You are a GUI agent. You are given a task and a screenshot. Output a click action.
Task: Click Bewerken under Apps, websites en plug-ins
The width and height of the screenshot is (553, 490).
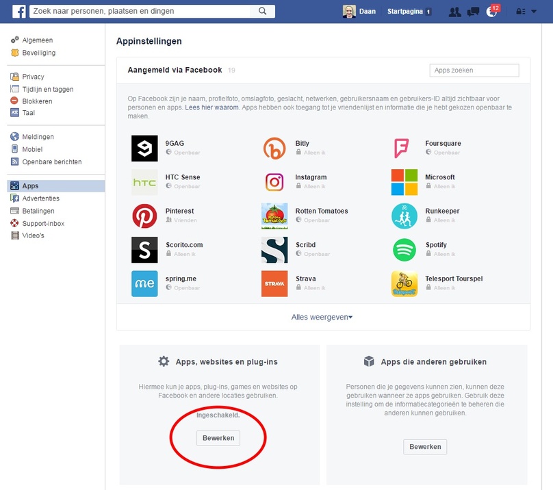(218, 438)
